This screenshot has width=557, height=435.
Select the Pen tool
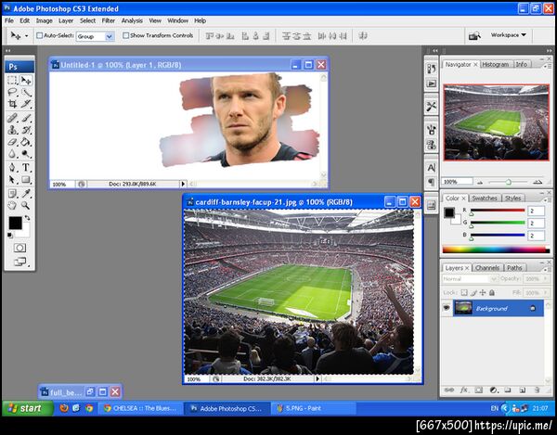[13, 168]
